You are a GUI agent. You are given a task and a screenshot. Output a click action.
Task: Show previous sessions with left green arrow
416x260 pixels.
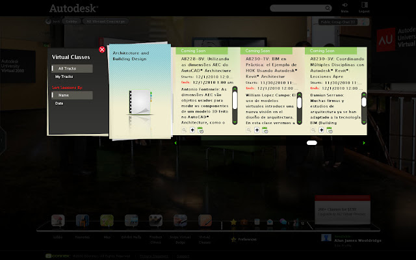pos(175,143)
